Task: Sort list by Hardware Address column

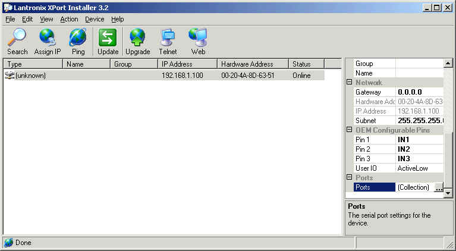Action: pos(253,64)
